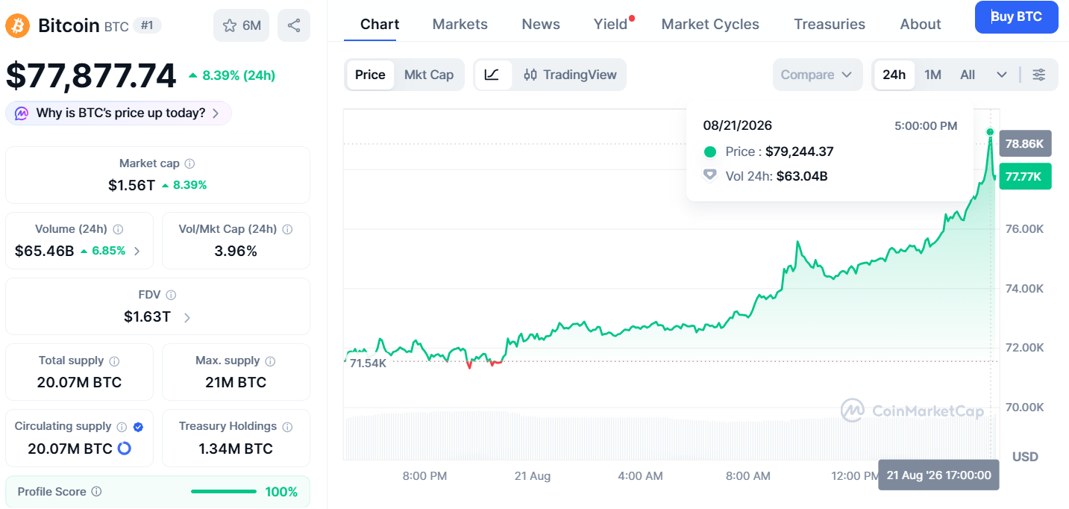The height and width of the screenshot is (509, 1069).
Task: Click Market cap info icon
Action: [x=190, y=163]
